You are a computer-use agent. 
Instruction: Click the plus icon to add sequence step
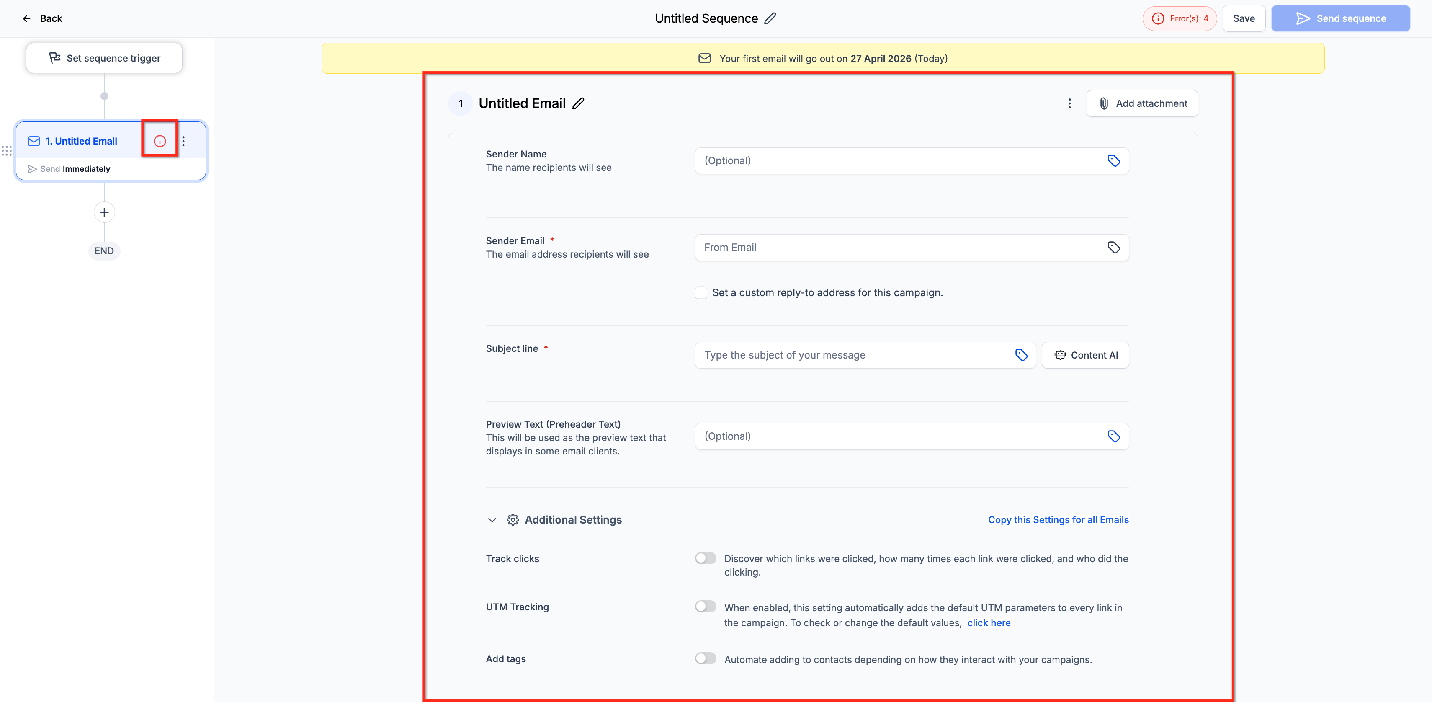pos(104,212)
